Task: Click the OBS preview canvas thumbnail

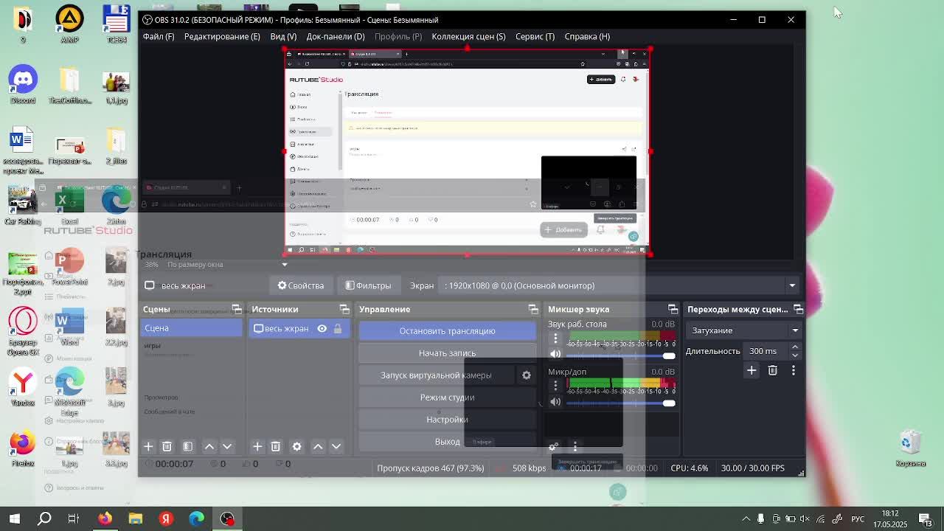Action: pos(467,152)
